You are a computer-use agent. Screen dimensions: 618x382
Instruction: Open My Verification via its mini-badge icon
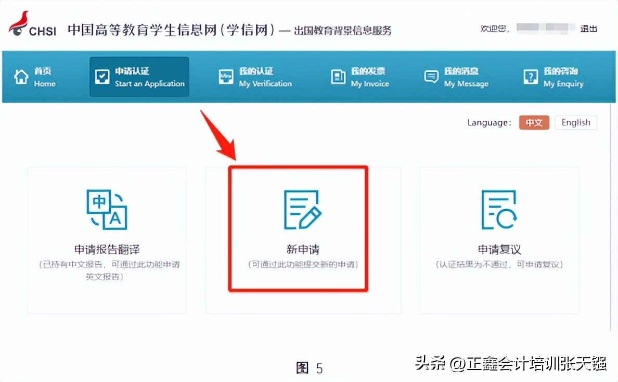225,76
